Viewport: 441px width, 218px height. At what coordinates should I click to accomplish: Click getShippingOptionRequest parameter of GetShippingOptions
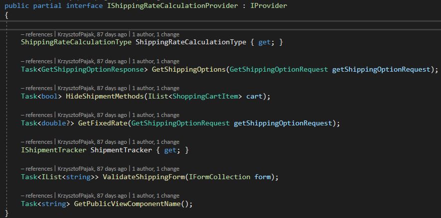tap(381, 69)
